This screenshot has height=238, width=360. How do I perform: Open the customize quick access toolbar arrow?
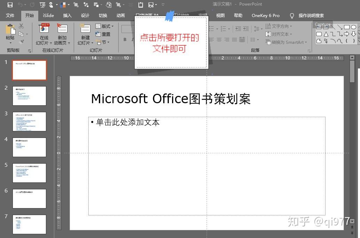tap(163, 5)
